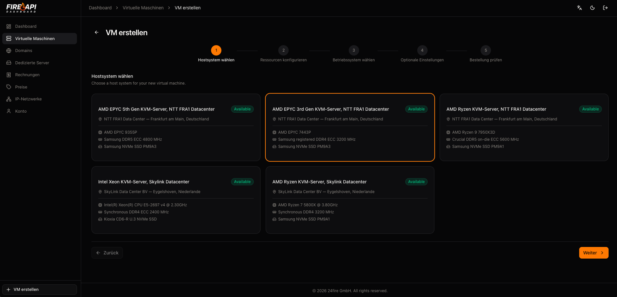The width and height of the screenshot is (617, 297).
Task: Click RAM icon beside Samsung DDR5 ECC 4800 MHz
Action: coord(100,139)
